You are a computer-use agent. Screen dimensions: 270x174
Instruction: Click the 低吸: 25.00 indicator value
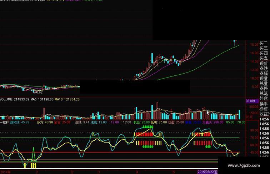click(159, 122)
